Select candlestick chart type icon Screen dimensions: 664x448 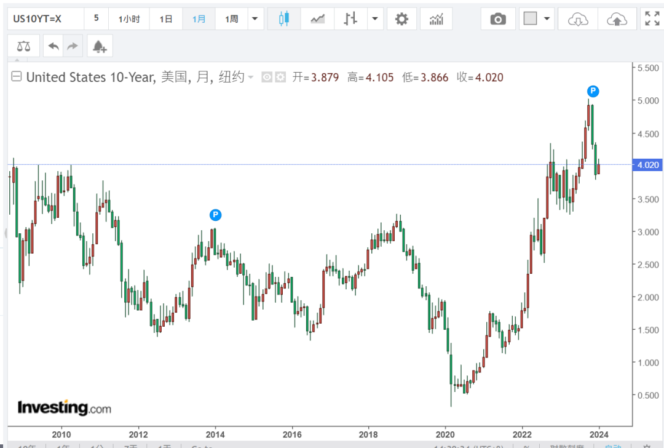click(283, 19)
